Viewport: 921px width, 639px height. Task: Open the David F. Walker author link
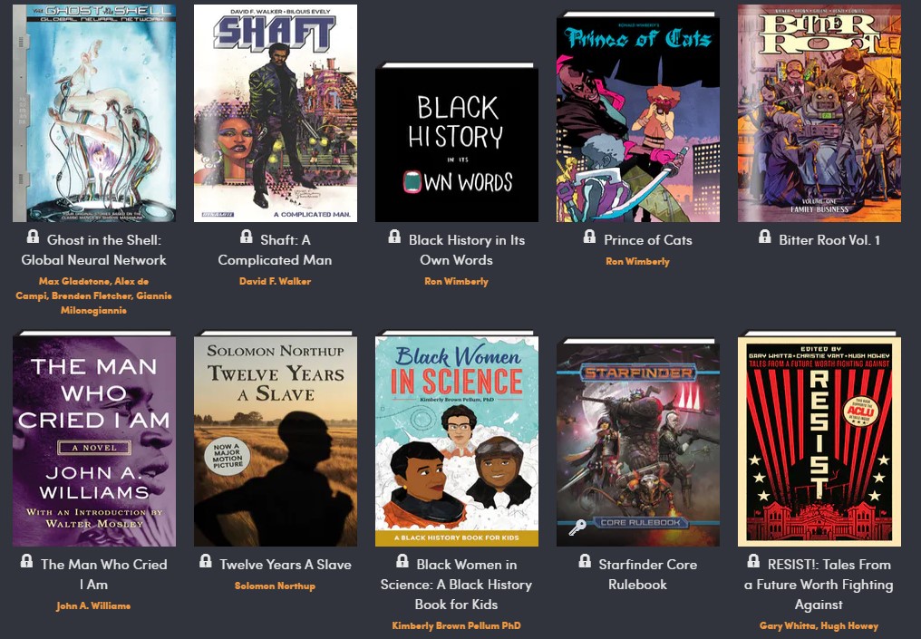coord(276,279)
